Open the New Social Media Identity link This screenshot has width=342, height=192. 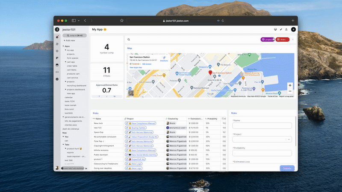pos(141,155)
